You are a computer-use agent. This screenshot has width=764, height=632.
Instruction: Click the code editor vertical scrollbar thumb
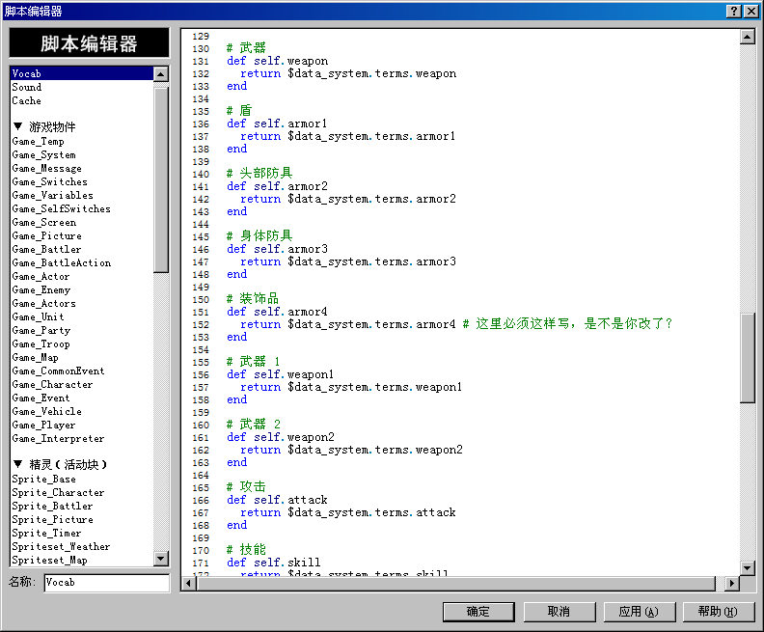pyautogui.click(x=748, y=358)
